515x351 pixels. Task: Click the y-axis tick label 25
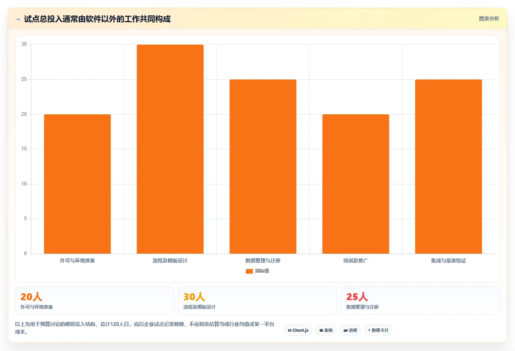(x=24, y=79)
